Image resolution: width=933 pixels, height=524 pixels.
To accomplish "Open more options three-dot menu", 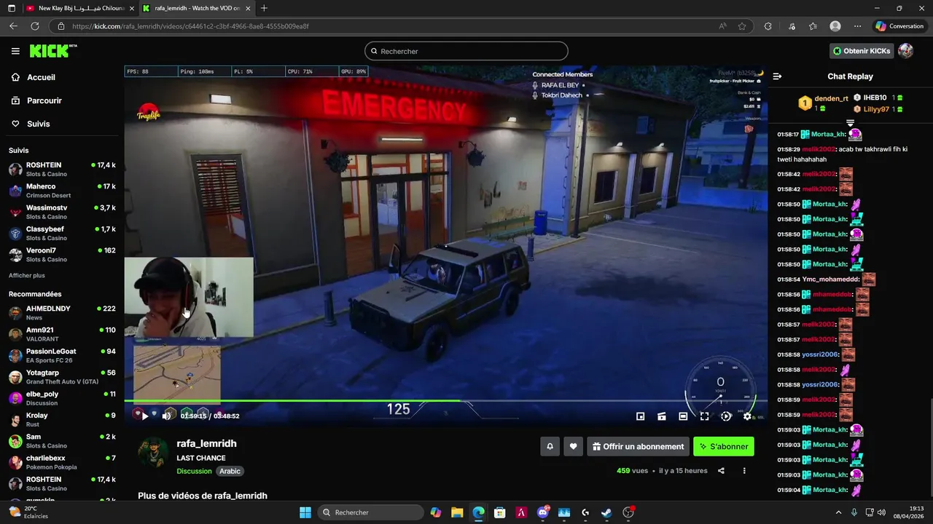I will 744,471.
